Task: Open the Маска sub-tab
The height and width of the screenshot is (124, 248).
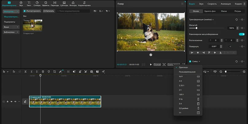Action: (224, 11)
